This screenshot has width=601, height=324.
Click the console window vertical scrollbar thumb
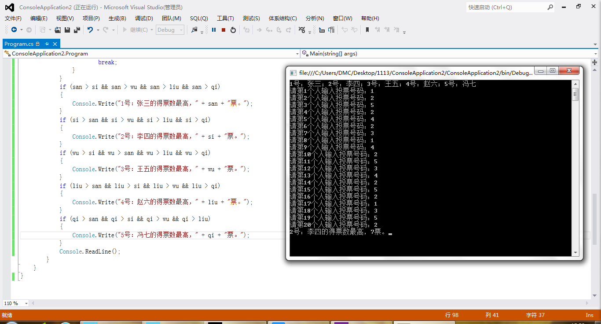click(575, 94)
